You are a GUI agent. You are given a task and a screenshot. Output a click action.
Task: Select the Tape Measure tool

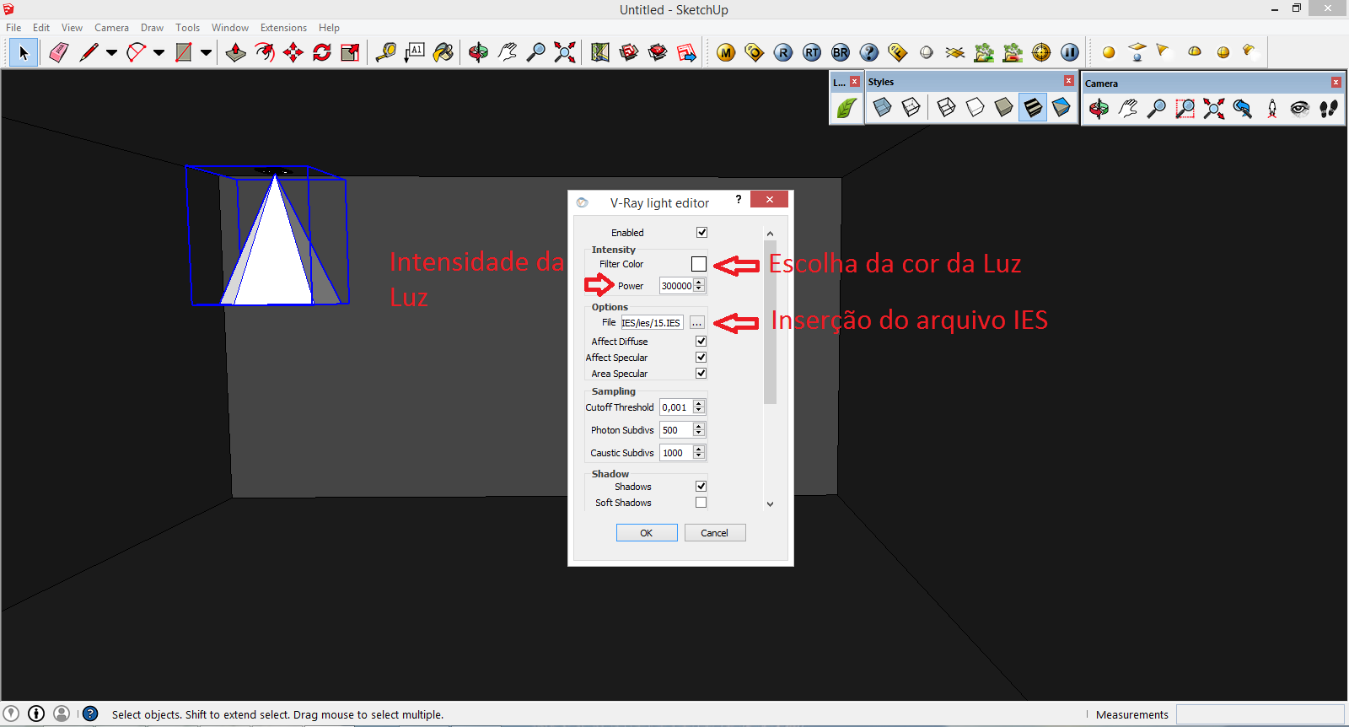pos(386,52)
